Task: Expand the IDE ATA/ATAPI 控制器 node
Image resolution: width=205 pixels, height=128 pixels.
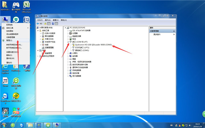Action: [68, 30]
